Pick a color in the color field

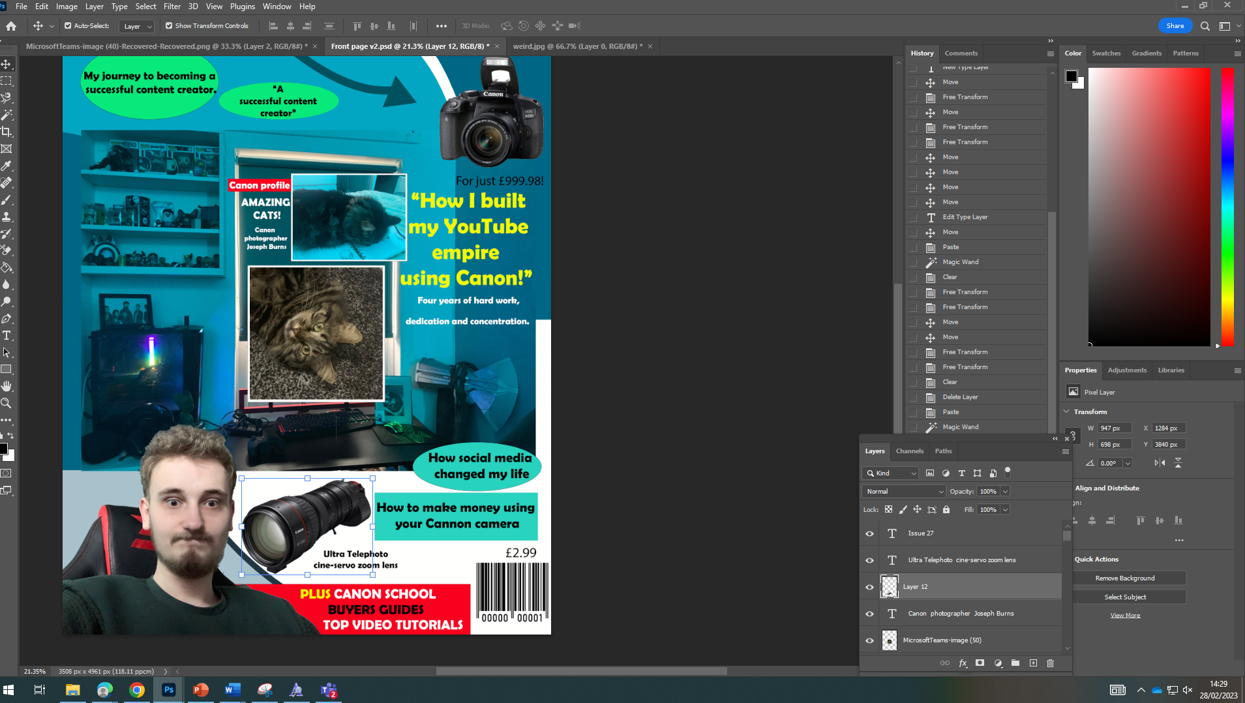click(x=1149, y=207)
